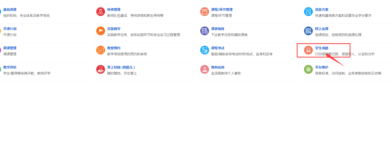
Task: Open the green gear 平台维护 icon
Action: (x=308, y=69)
